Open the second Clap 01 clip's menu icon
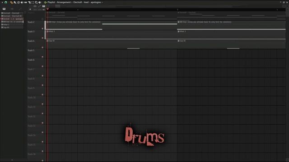This screenshot has height=162, width=289. click(x=178, y=41)
